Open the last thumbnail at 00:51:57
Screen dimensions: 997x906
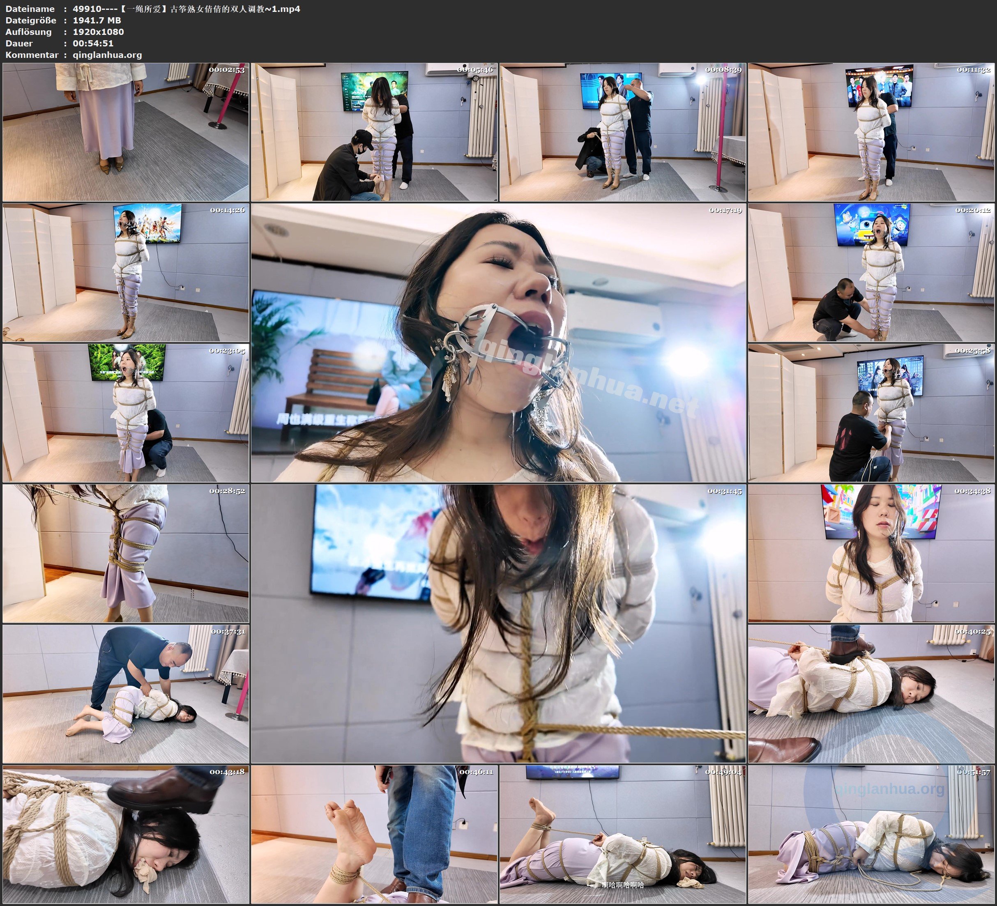pos(871,834)
